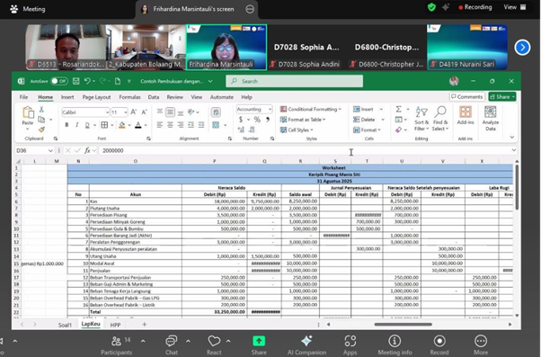Open the File menu tab
This screenshot has height=357, width=541.
[23, 97]
